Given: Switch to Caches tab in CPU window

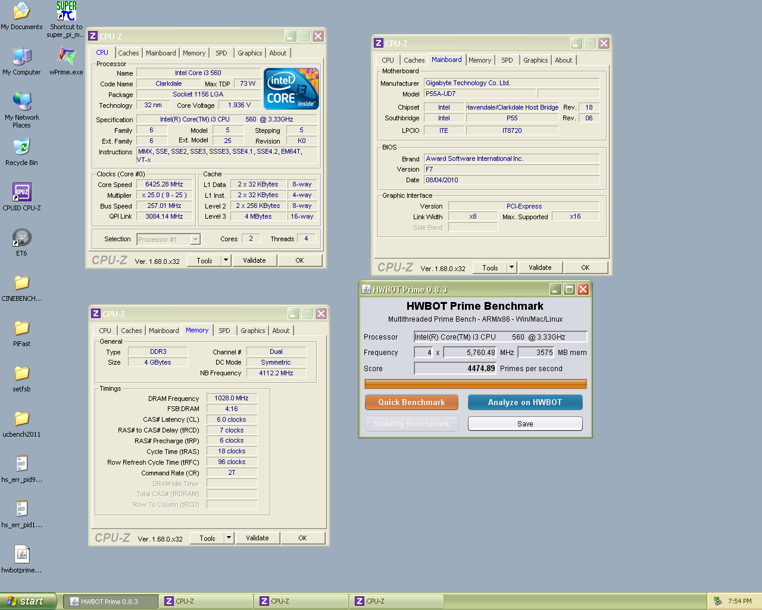Looking at the screenshot, I should click(x=129, y=53).
